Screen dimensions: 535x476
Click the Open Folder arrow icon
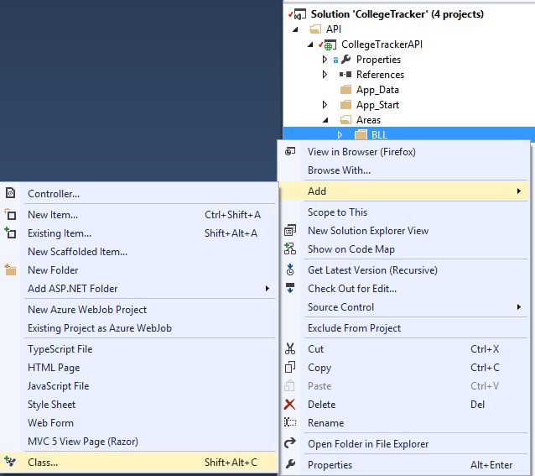pos(290,443)
